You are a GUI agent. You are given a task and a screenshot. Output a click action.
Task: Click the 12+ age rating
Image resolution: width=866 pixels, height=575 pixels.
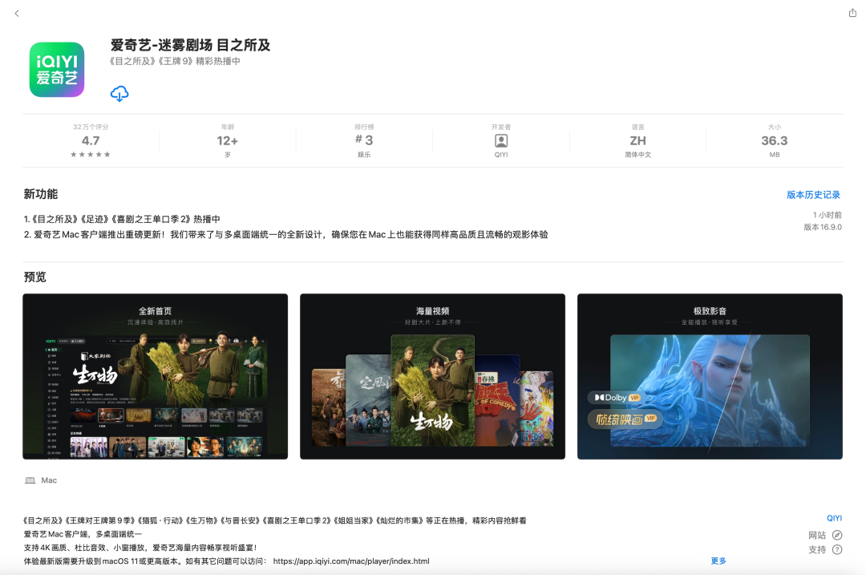[x=227, y=141]
